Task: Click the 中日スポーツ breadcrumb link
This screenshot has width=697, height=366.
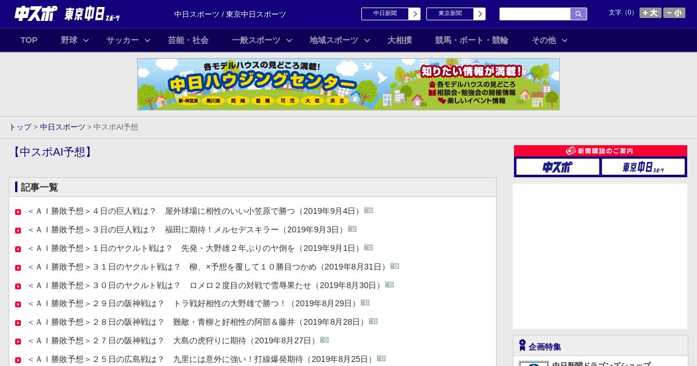Action: click(63, 127)
